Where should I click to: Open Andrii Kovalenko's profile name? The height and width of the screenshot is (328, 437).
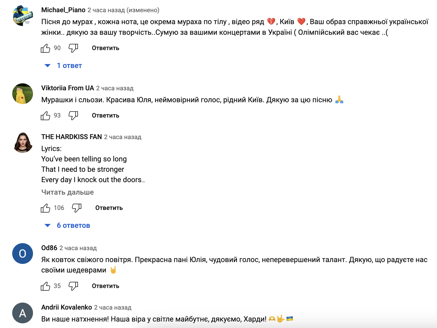click(x=67, y=307)
